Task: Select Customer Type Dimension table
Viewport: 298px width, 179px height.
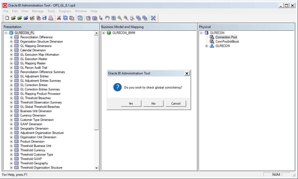Action: tap(37, 120)
